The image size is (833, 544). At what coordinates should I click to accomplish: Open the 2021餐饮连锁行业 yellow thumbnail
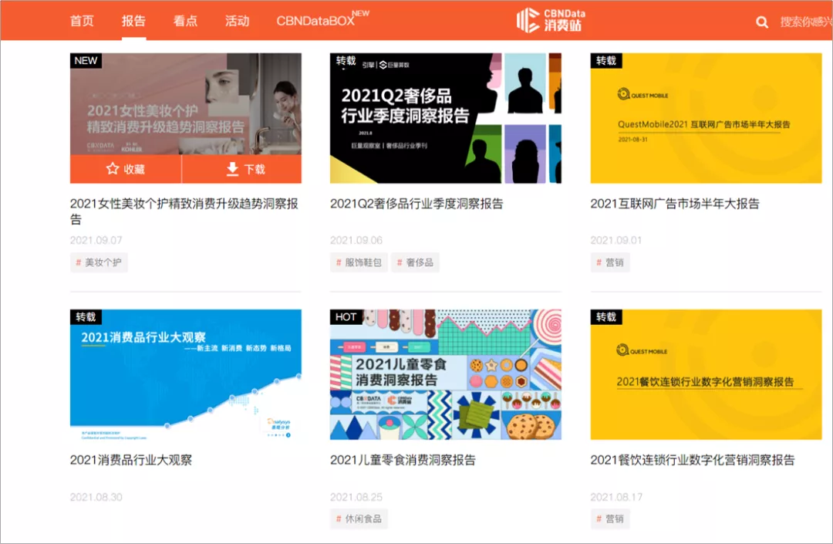tap(706, 374)
